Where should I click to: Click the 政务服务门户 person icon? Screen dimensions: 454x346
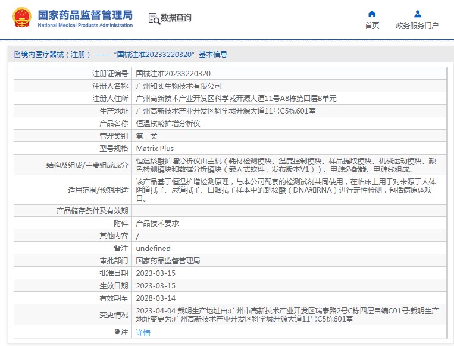click(x=417, y=14)
